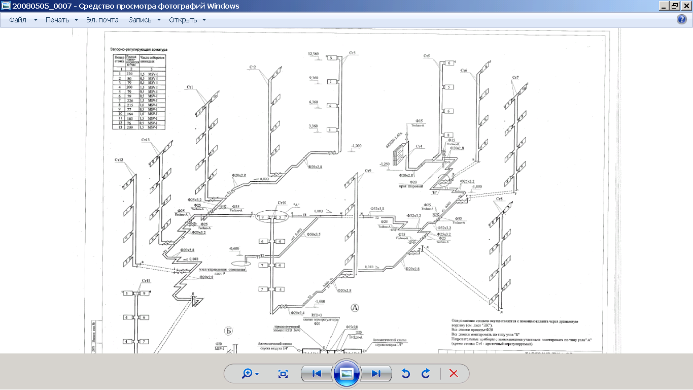Click the circled 'A' node marker
Image resolution: width=693 pixels, height=390 pixels.
[x=355, y=307]
